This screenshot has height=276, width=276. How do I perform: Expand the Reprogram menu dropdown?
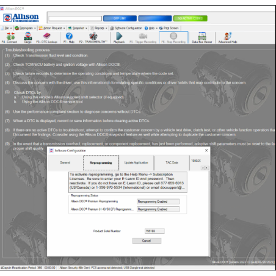coord(25,28)
